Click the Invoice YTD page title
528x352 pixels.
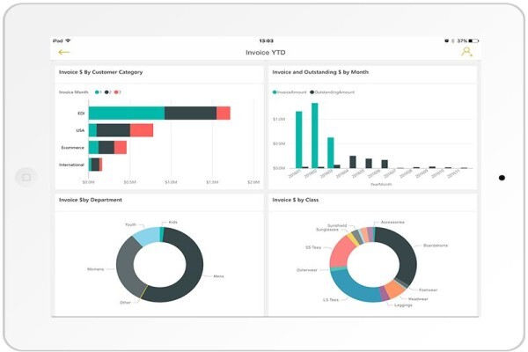pos(266,52)
